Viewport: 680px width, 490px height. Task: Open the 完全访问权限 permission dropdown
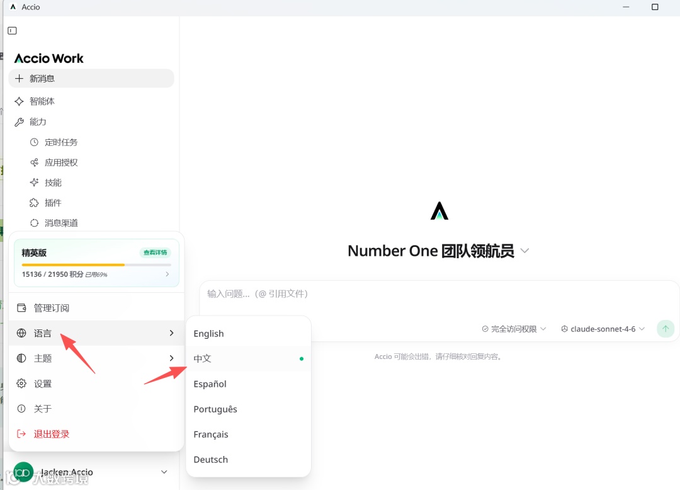pyautogui.click(x=514, y=329)
